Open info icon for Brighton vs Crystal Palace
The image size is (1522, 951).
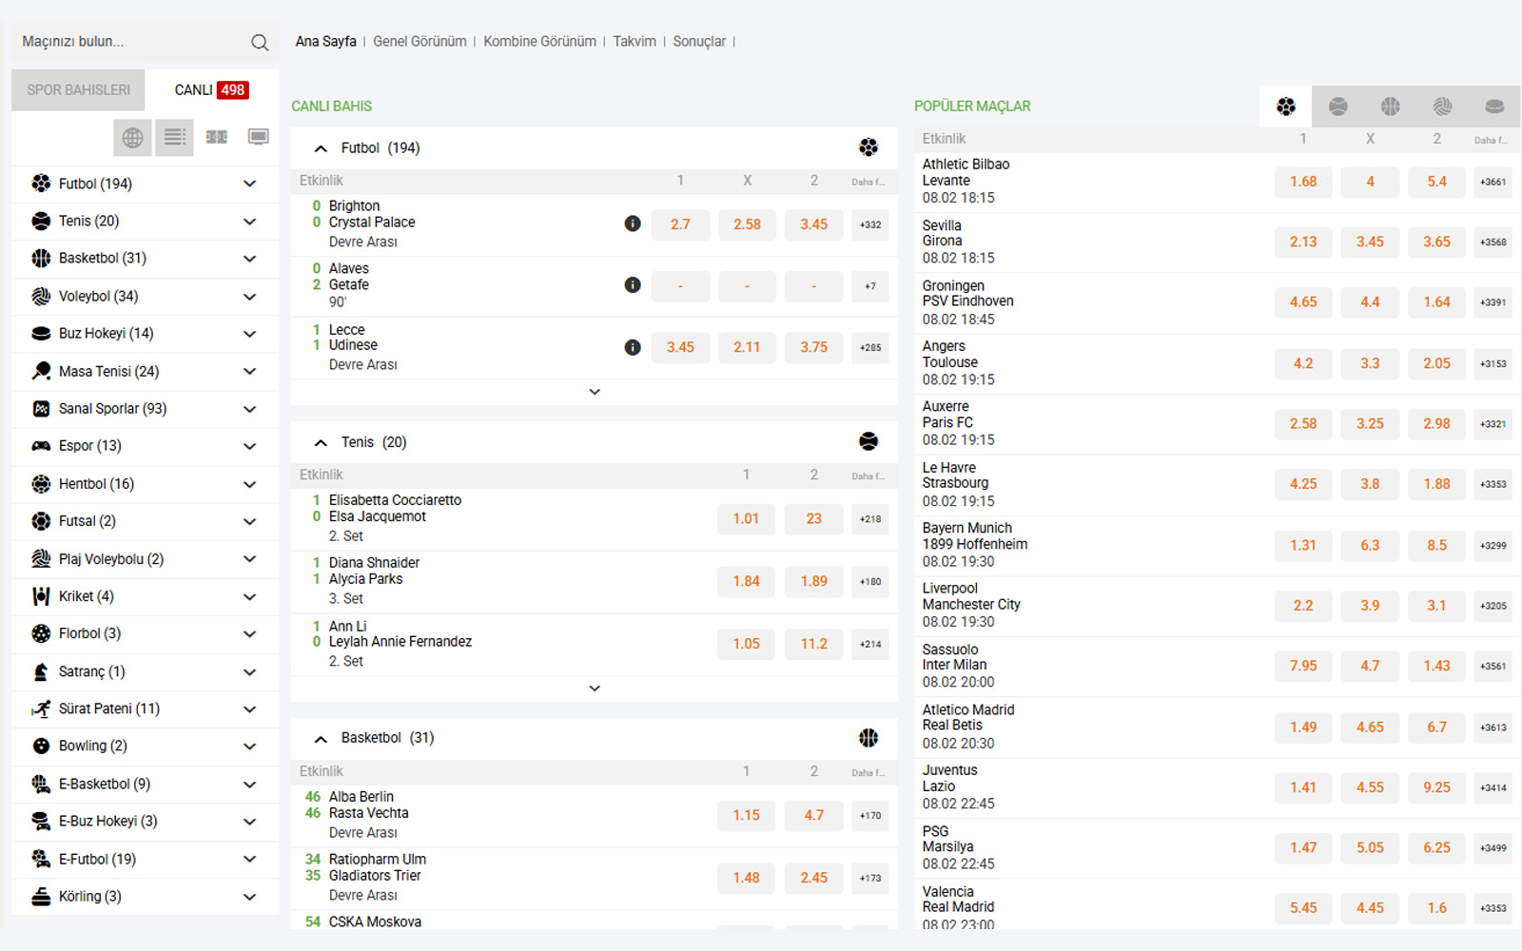[633, 223]
